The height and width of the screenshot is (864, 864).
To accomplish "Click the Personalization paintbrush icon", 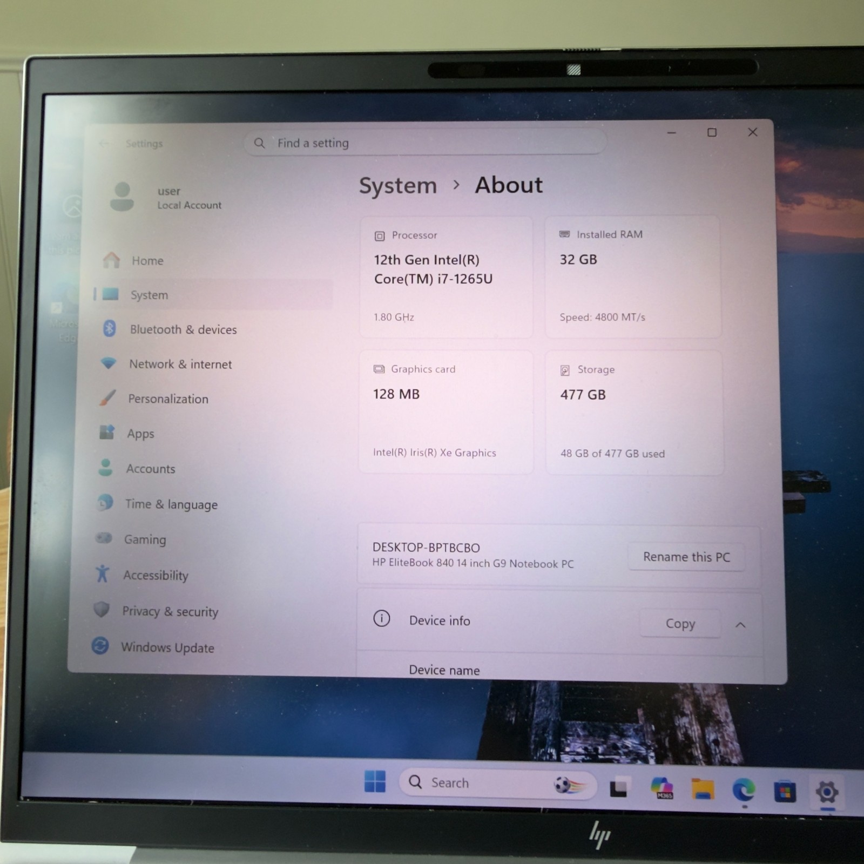I will [x=107, y=398].
